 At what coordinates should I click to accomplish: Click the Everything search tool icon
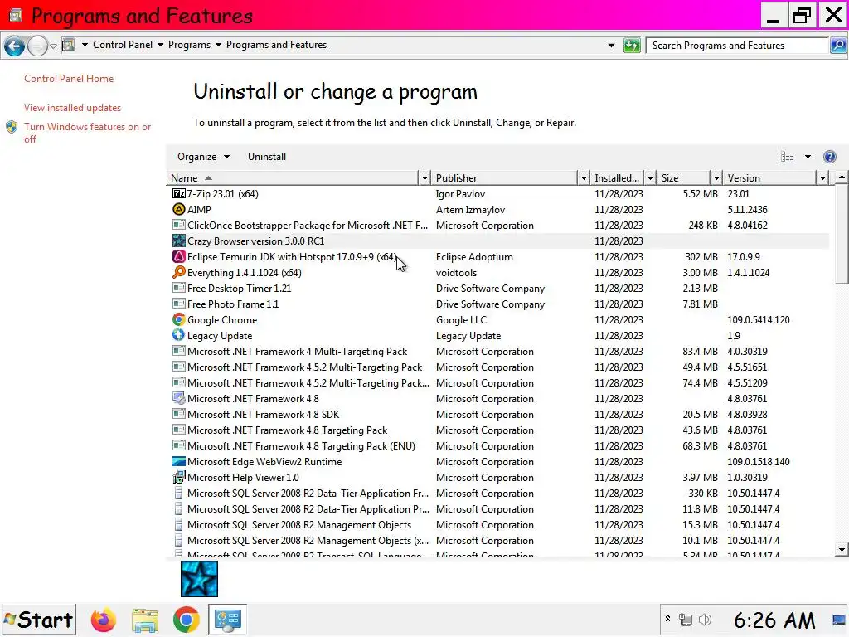(x=179, y=272)
